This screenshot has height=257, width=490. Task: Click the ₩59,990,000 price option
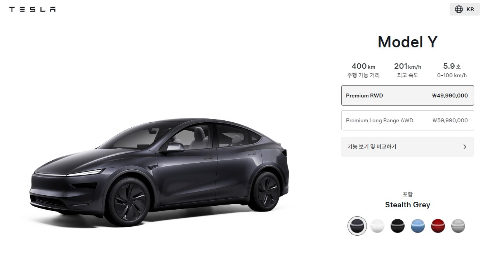pyautogui.click(x=450, y=120)
